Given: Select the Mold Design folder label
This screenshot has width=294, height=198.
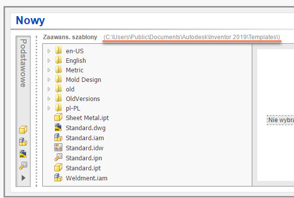Looking at the screenshot, I should tap(83, 80).
